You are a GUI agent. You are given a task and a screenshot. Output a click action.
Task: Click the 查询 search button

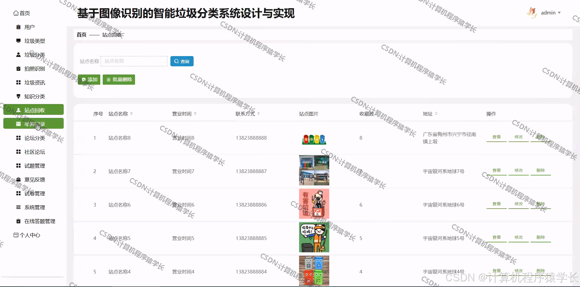182,61
